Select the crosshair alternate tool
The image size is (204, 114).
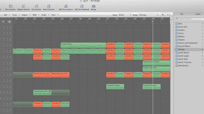[168, 15]
